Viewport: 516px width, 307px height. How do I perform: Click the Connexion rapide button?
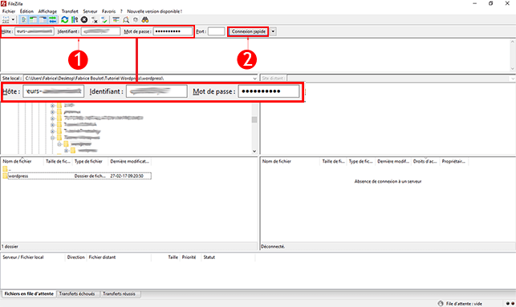[x=249, y=31]
